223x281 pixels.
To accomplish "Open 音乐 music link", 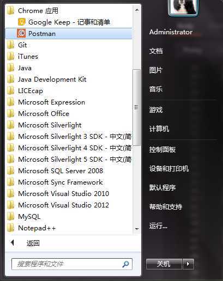I will 155,89.
